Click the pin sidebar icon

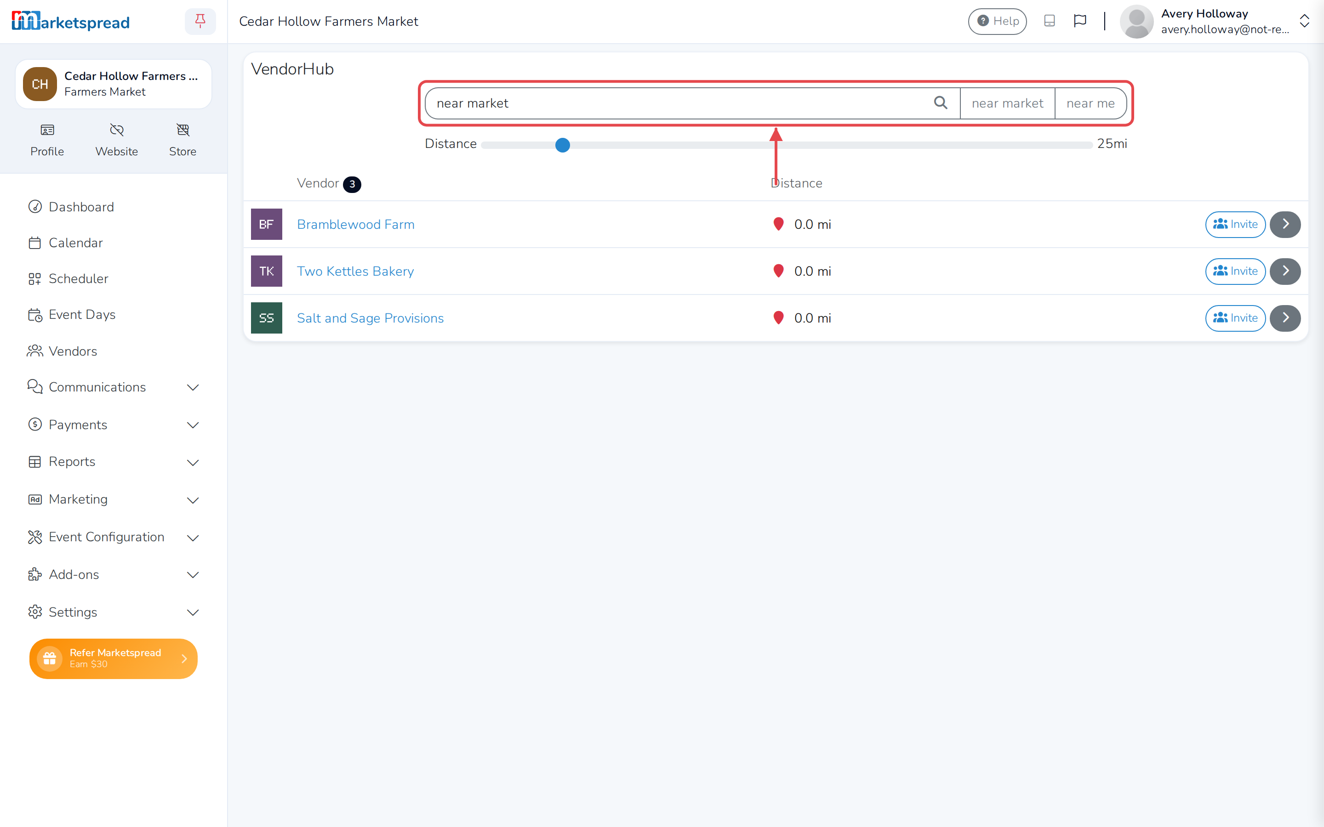click(x=200, y=21)
